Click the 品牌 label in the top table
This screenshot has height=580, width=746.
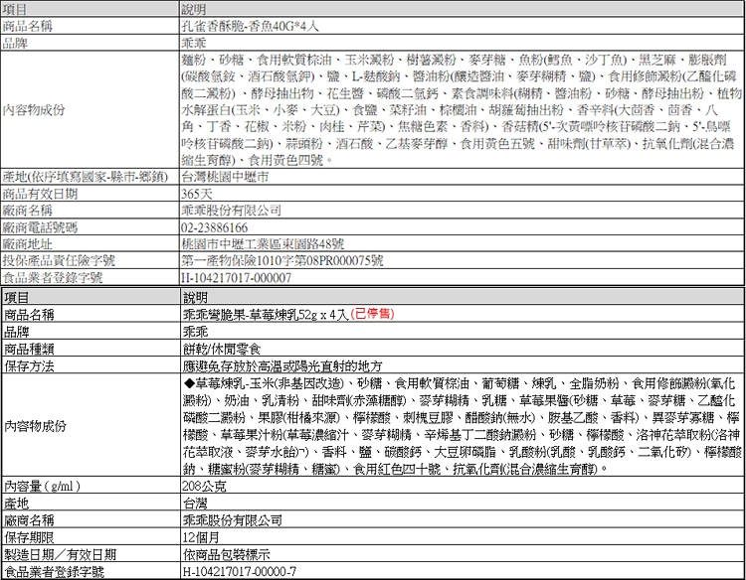(x=15, y=44)
